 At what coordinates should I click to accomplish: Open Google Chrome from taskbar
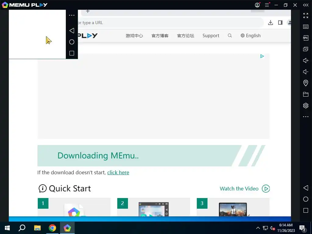[x=52, y=228]
